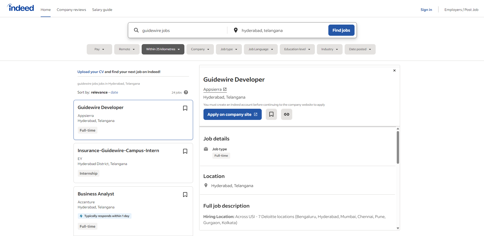
Task: Copy the job link with chain icon
Action: pyautogui.click(x=286, y=114)
